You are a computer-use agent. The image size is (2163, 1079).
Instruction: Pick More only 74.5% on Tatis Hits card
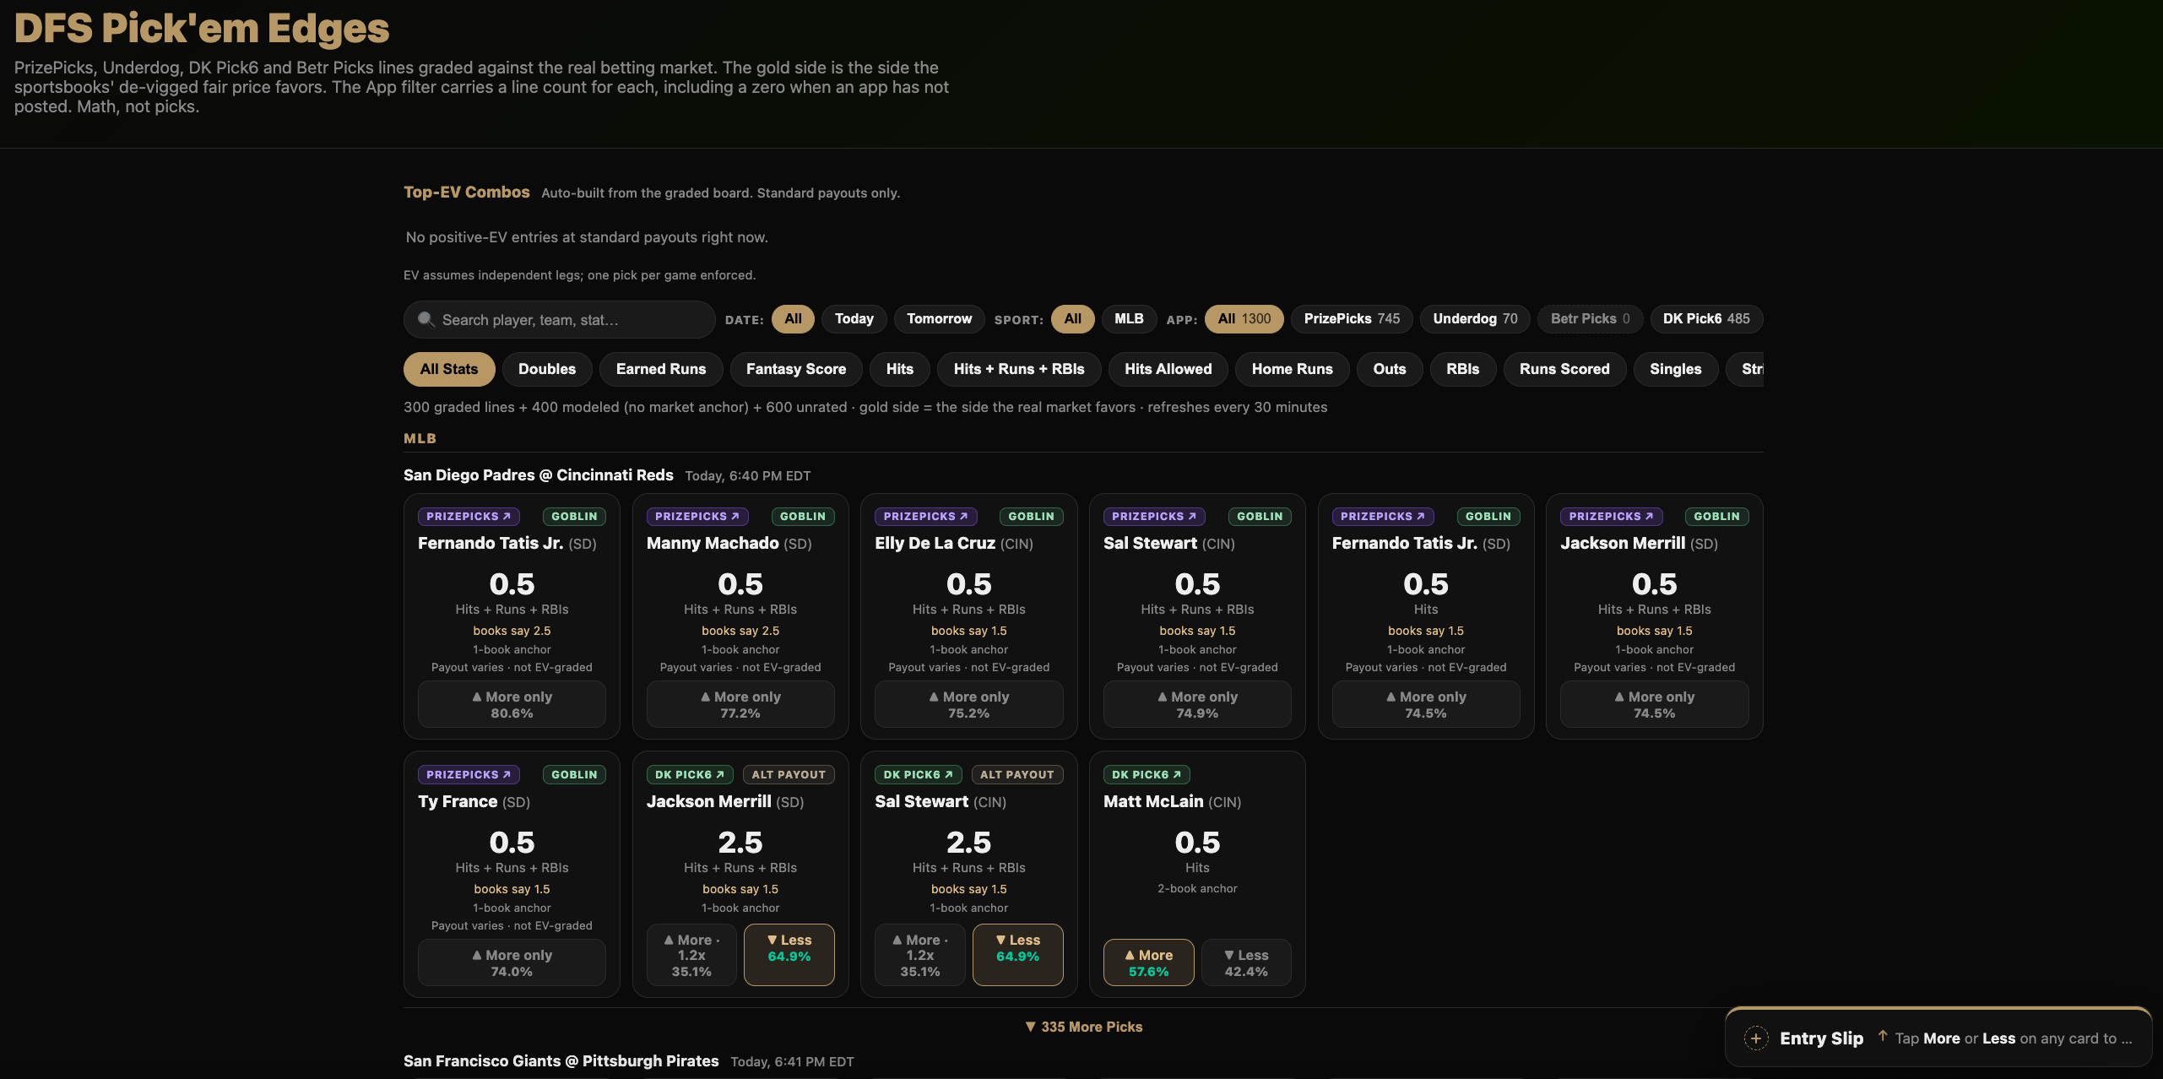click(1425, 704)
